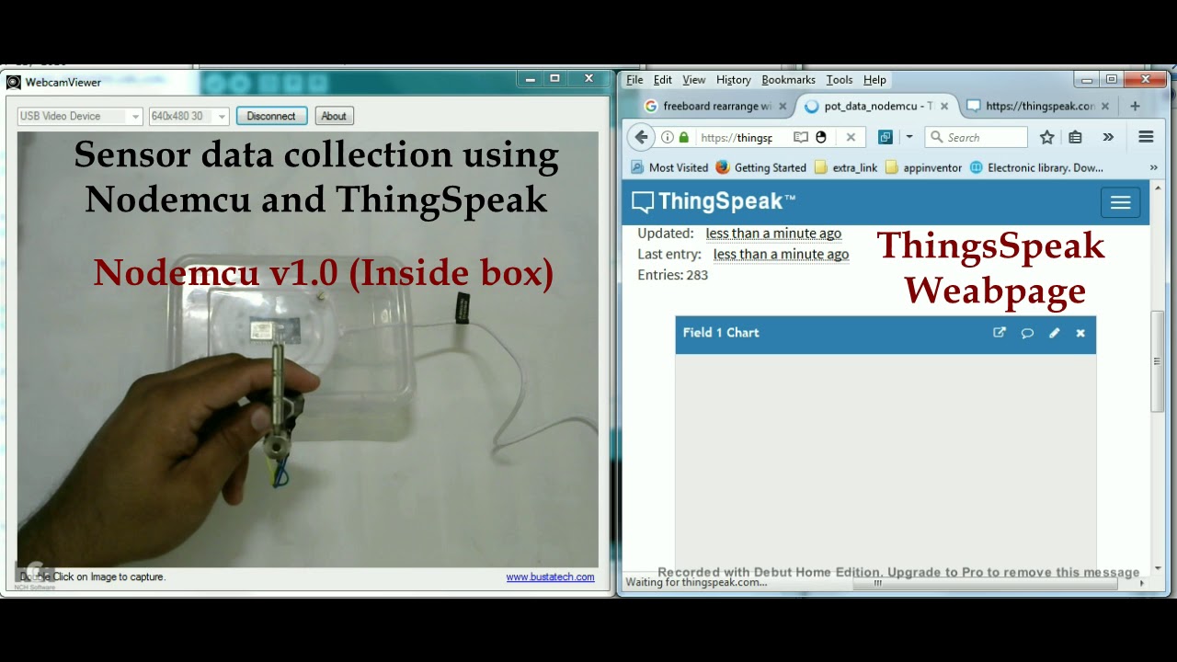Image resolution: width=1177 pixels, height=662 pixels.
Task: Open extra_link bookmarks folder
Action: click(x=846, y=167)
